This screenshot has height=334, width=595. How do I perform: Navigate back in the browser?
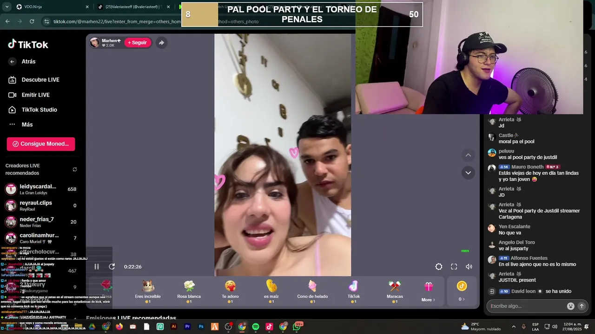click(x=7, y=21)
